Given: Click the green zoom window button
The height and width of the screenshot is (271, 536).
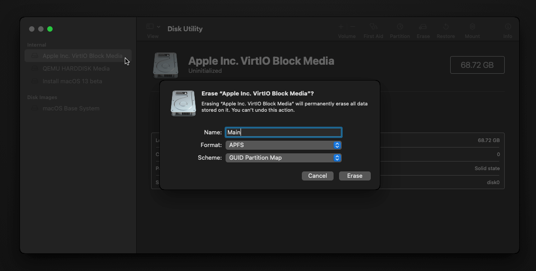Looking at the screenshot, I should click(x=50, y=29).
